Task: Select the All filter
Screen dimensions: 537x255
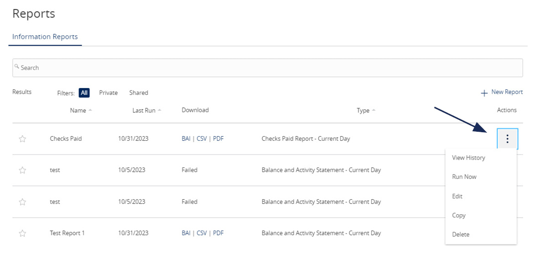Action: coord(84,93)
